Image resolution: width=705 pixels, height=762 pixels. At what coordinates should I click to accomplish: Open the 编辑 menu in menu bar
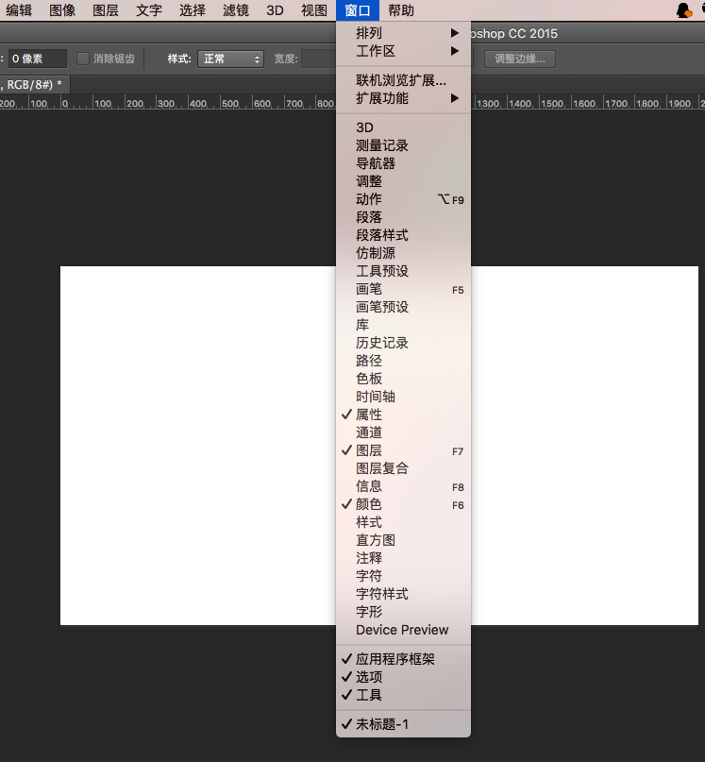pyautogui.click(x=19, y=10)
